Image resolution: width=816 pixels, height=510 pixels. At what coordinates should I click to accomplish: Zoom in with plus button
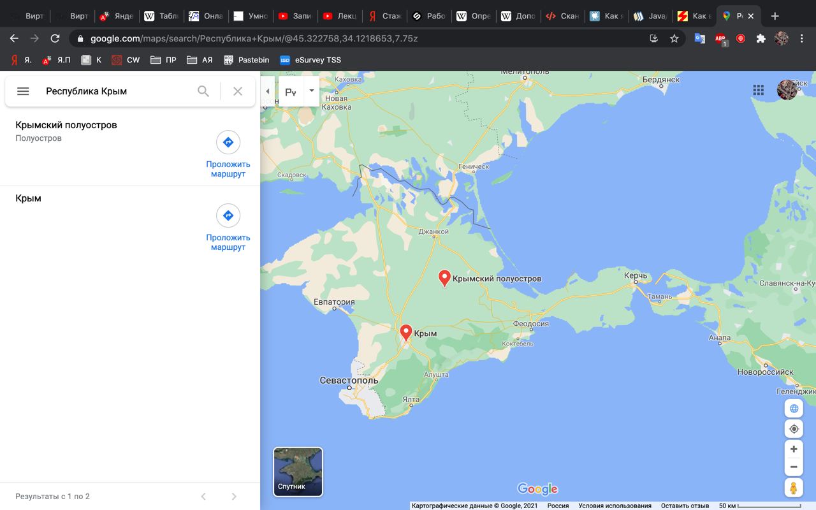(794, 449)
